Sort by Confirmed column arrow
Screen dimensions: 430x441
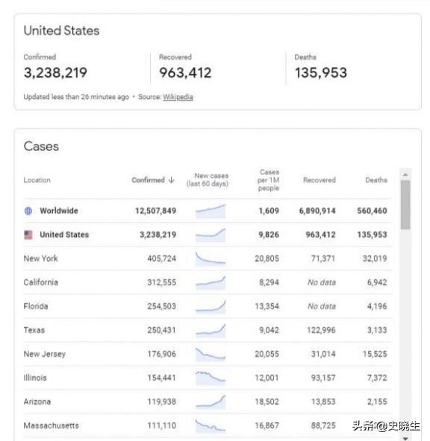(x=171, y=180)
